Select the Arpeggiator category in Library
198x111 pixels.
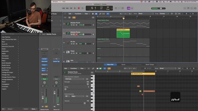6,84
